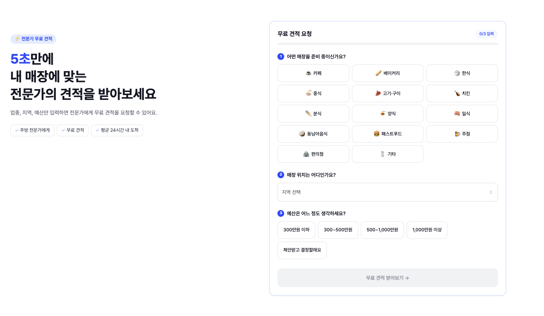Click the form progress bar

(x=388, y=44)
